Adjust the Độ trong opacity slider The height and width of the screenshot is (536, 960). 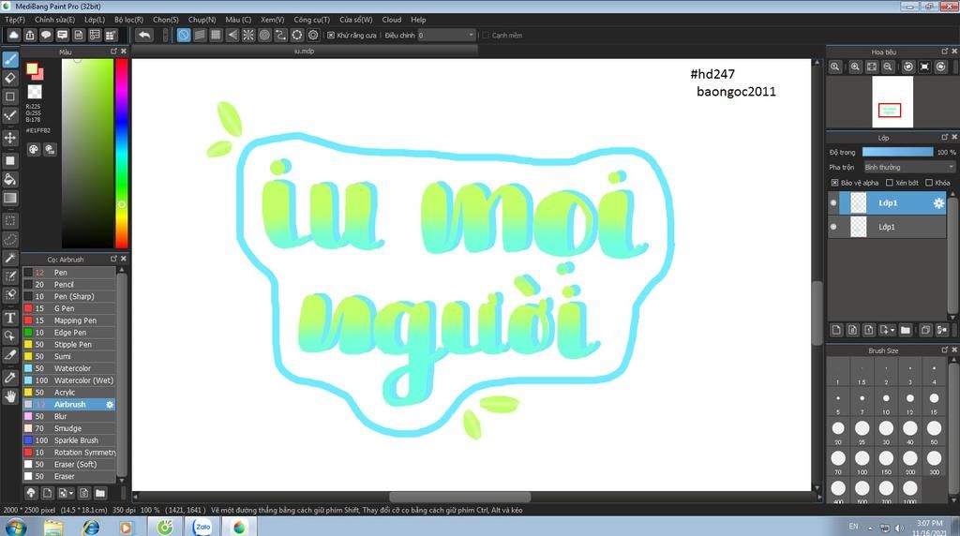(897, 153)
